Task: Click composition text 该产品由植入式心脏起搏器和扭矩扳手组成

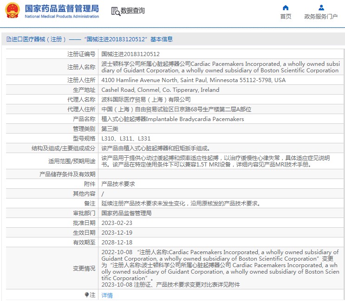Action: [156, 148]
